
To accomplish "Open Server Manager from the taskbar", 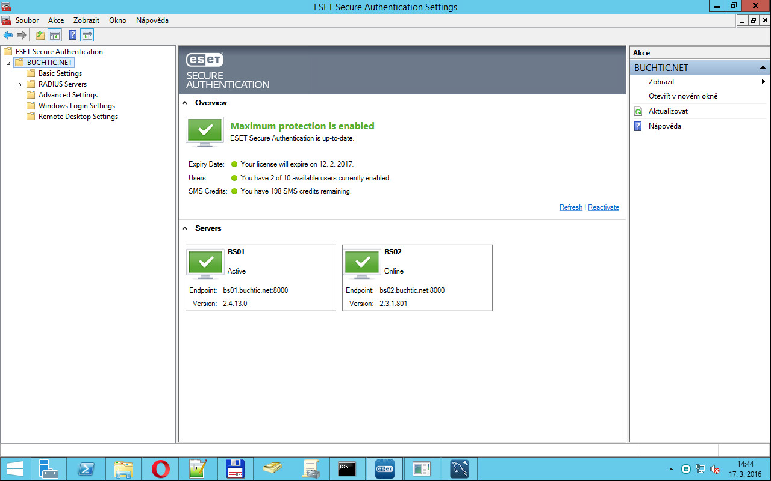I will (49, 469).
